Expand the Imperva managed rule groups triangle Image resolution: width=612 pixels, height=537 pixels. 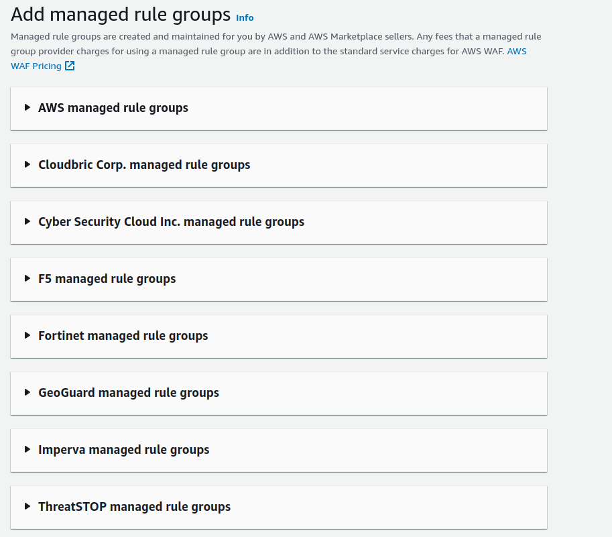[x=27, y=449]
